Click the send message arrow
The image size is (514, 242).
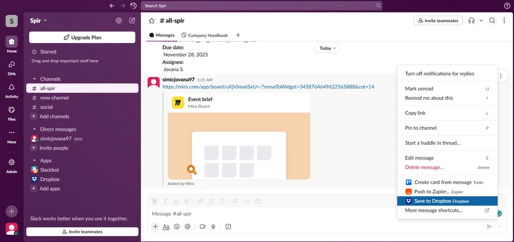(489, 226)
